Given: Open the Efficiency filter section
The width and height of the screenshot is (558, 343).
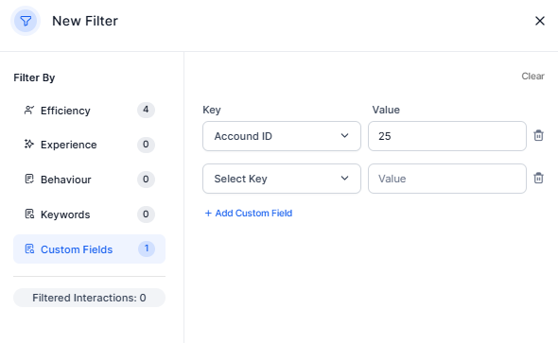Looking at the screenshot, I should point(89,111).
